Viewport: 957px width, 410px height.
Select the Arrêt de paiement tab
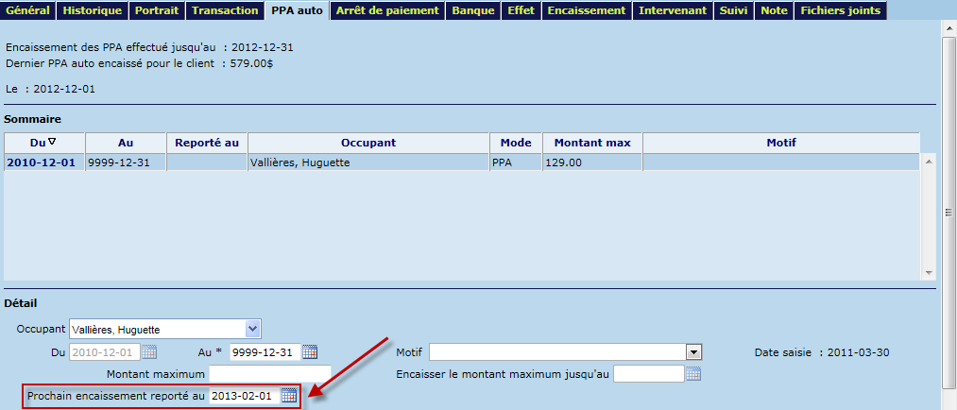(x=387, y=10)
